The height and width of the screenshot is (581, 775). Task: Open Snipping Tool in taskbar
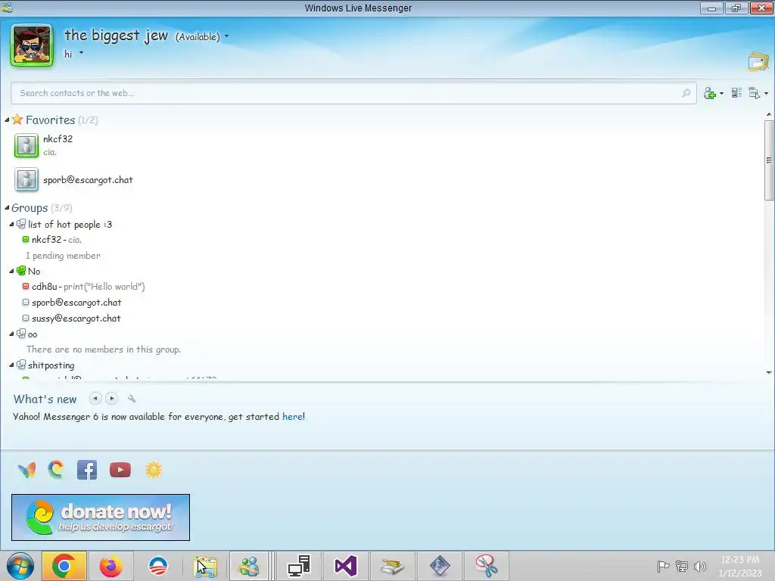coord(487,566)
